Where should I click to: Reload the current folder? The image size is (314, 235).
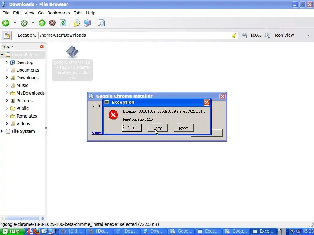point(63,23)
